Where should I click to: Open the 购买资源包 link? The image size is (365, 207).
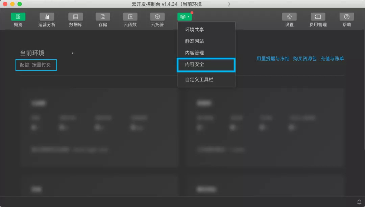point(305,59)
